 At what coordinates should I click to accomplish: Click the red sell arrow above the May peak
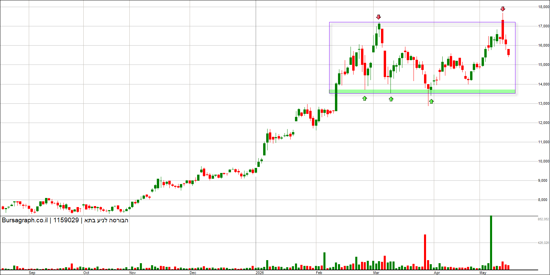click(503, 9)
